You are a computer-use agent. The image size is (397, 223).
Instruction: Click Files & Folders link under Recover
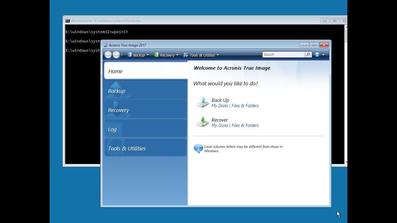click(x=245, y=125)
